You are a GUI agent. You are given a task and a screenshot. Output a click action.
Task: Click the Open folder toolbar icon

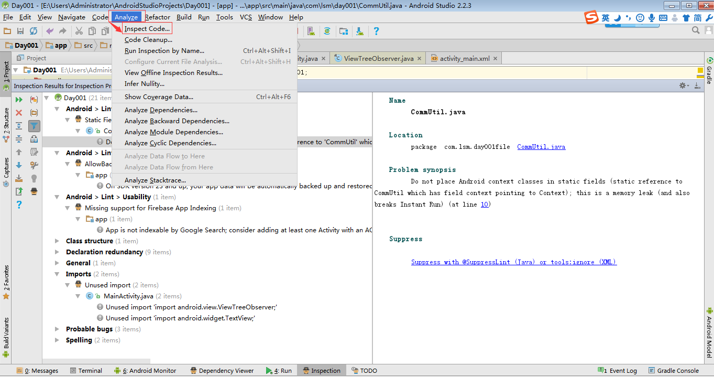(x=7, y=31)
